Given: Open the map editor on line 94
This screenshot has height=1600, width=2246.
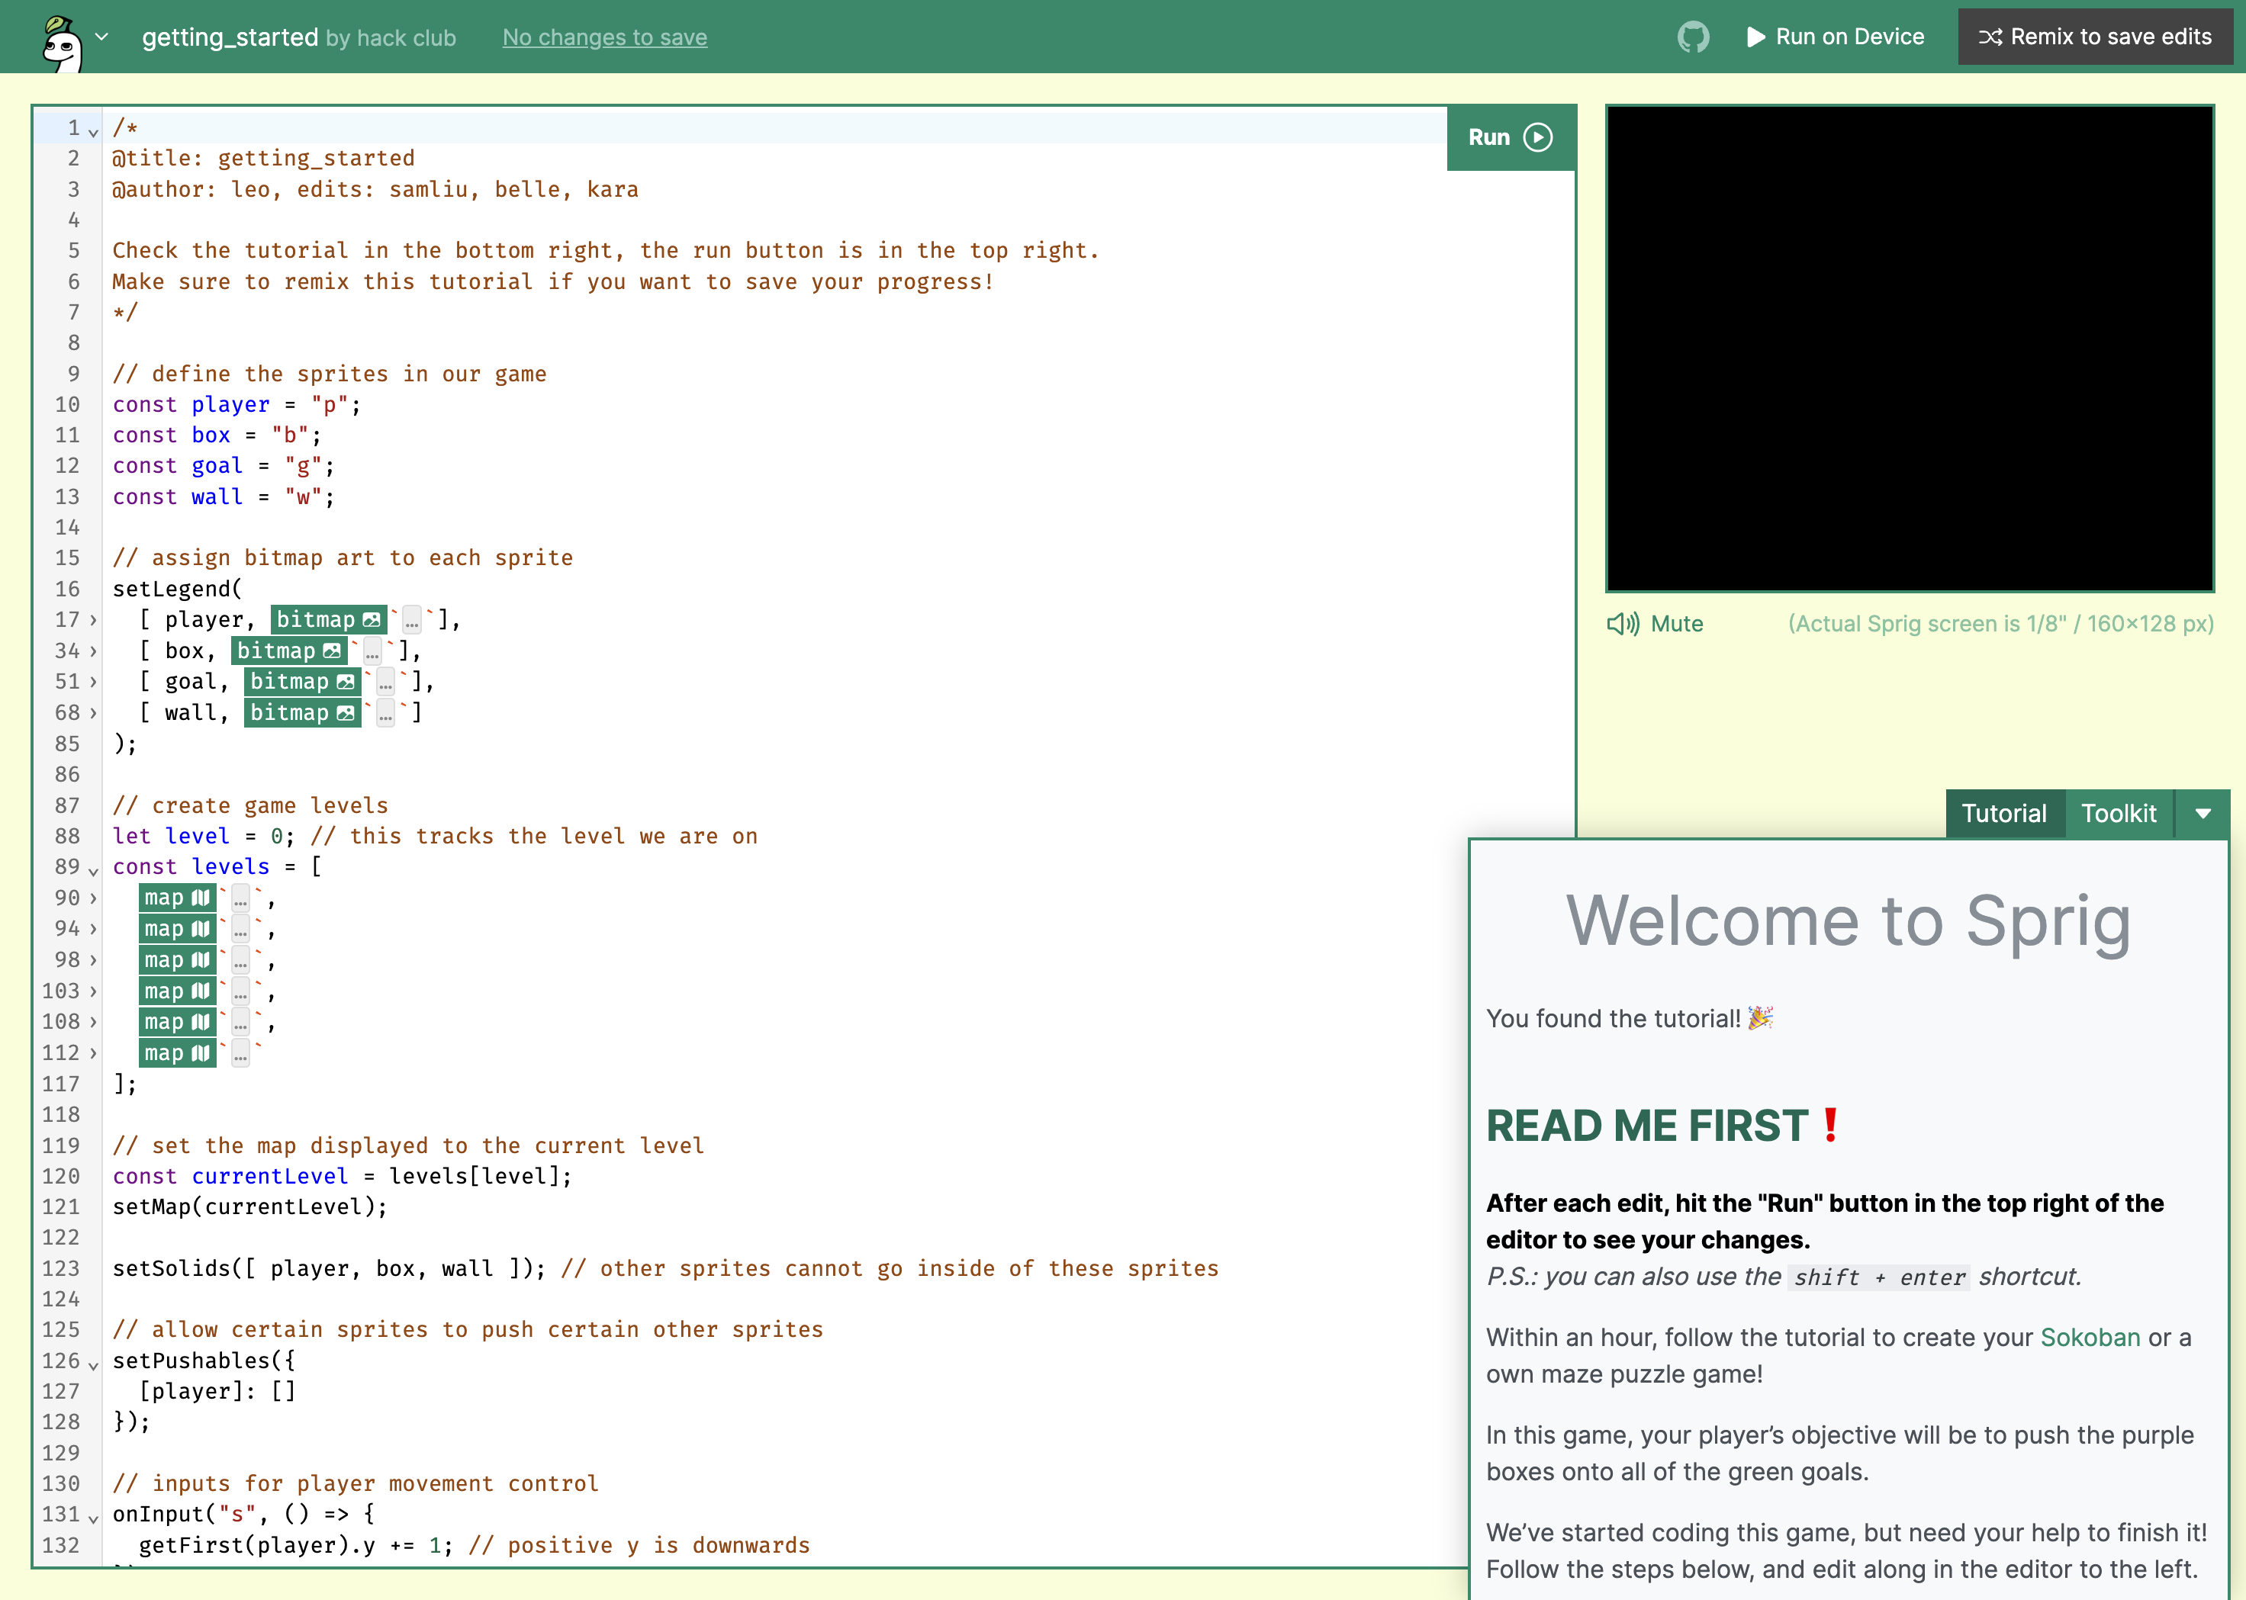Looking at the screenshot, I should point(178,929).
